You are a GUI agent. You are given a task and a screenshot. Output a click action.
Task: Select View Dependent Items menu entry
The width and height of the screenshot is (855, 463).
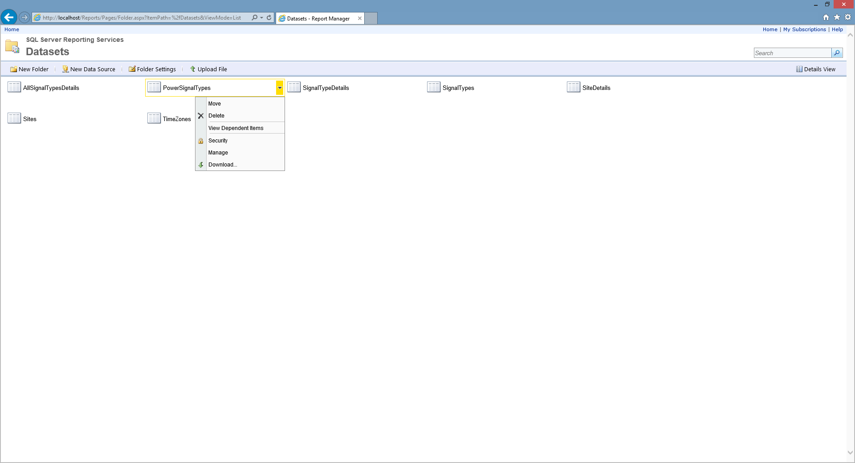pyautogui.click(x=236, y=128)
